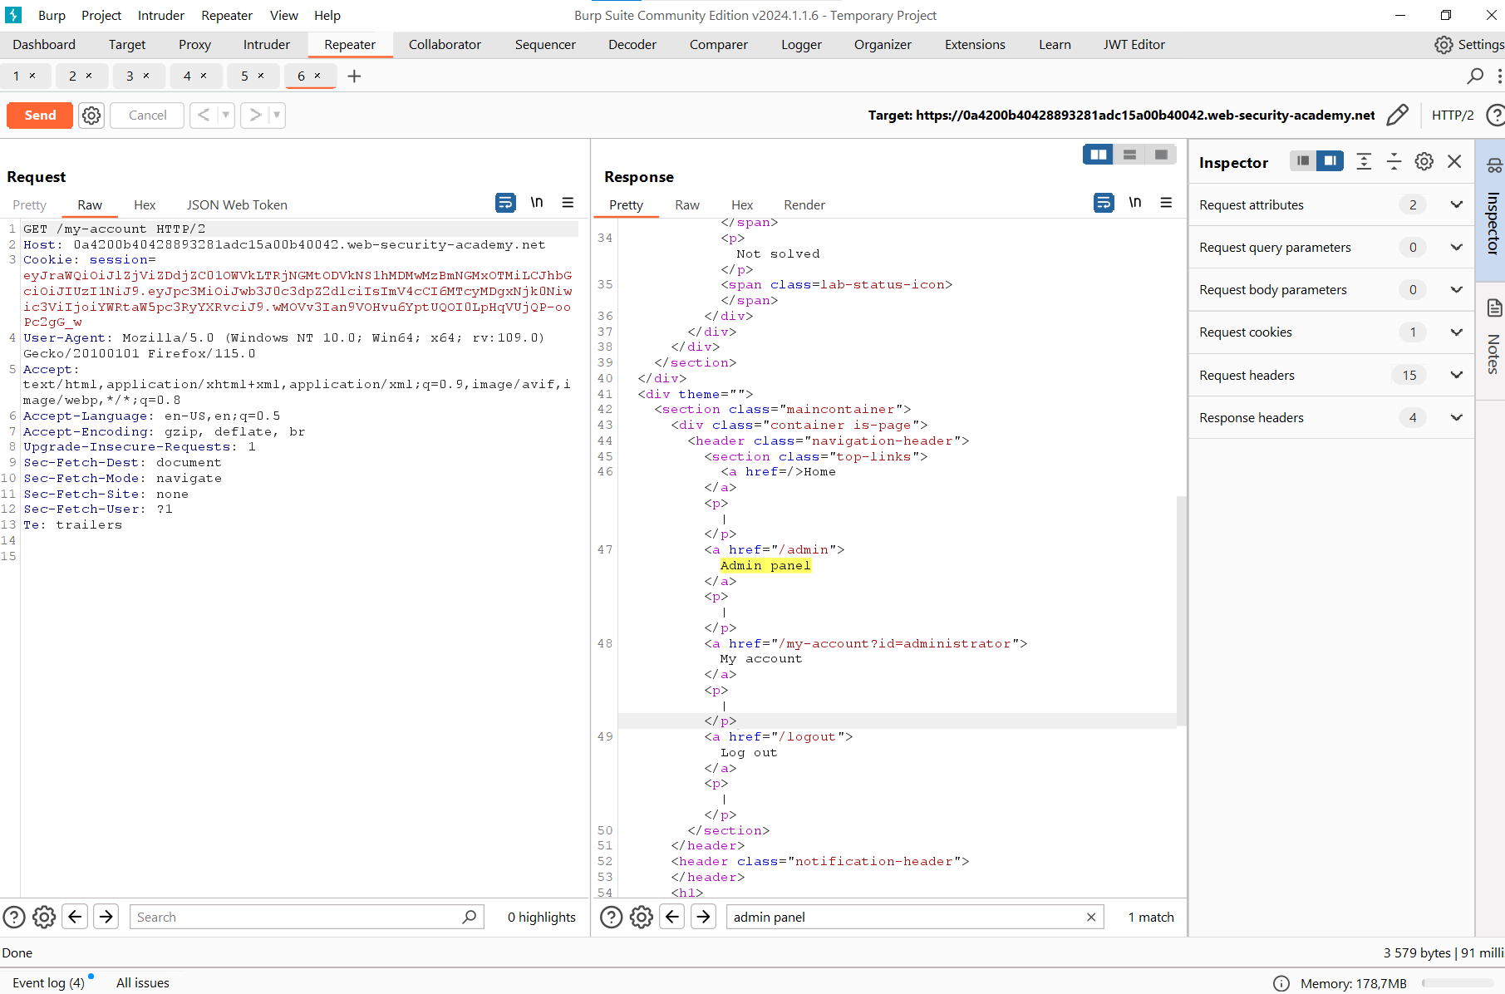Collapse all Inspector sections
Viewport: 1505px width, 994px height.
(1394, 161)
